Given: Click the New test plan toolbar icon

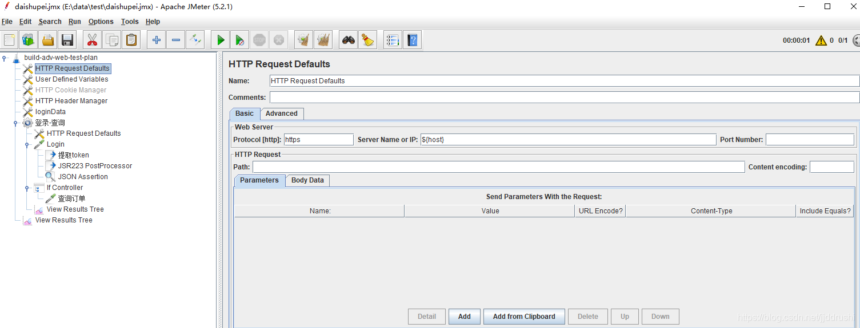Looking at the screenshot, I should click(9, 40).
